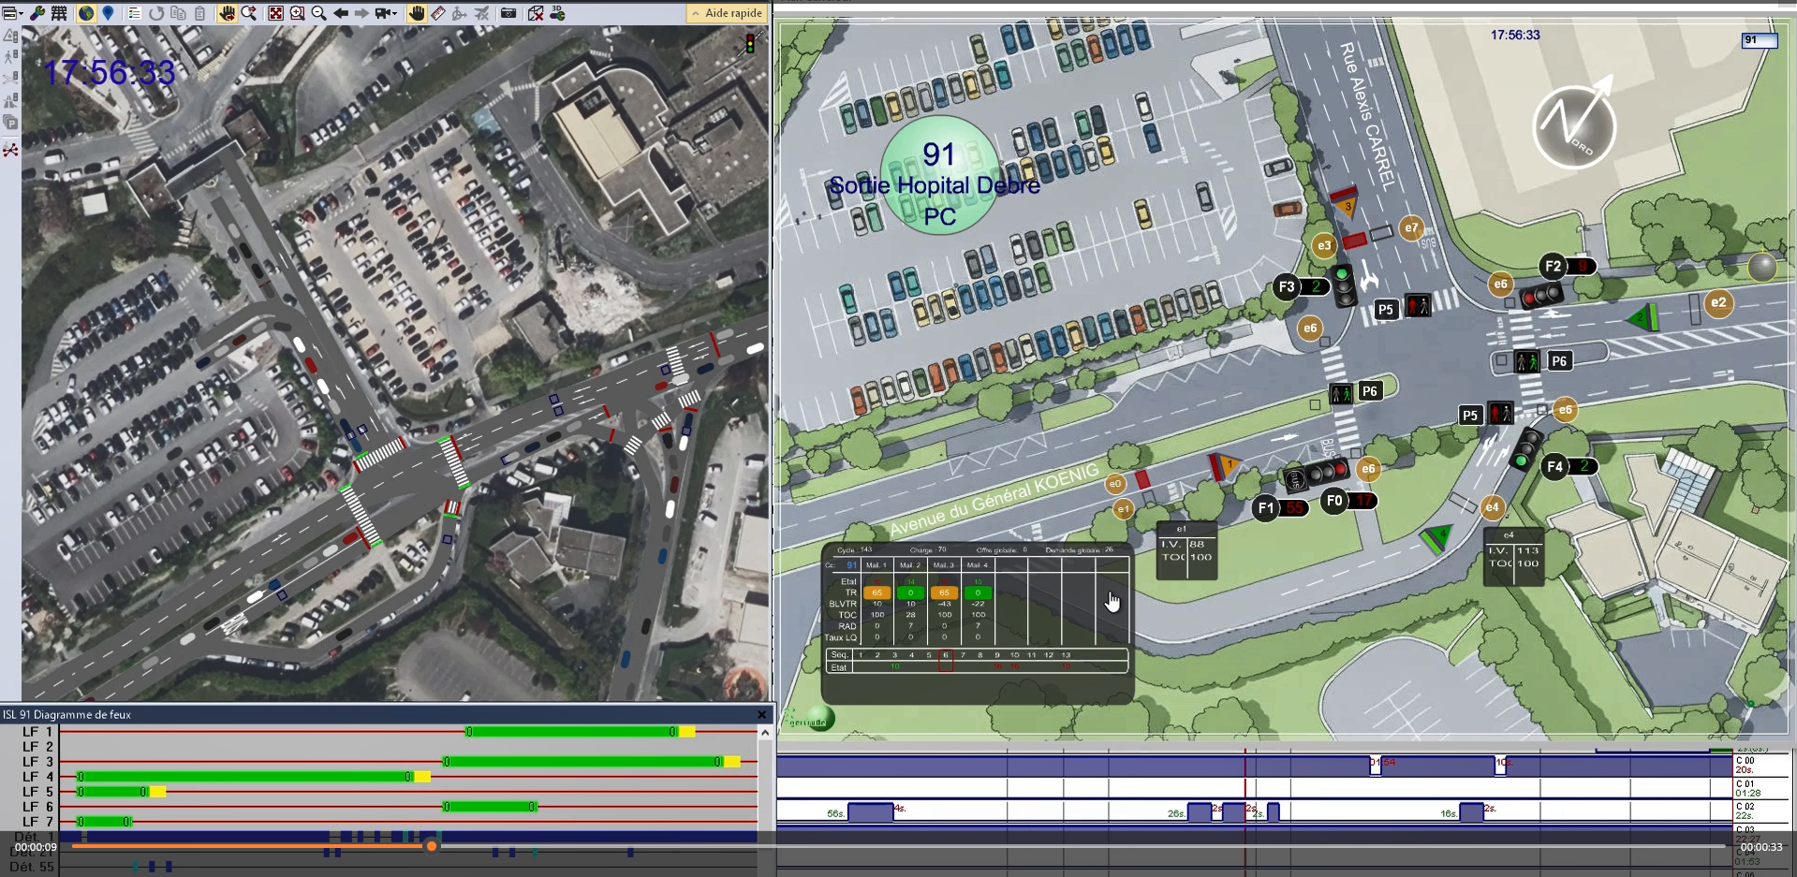
Task: Select sequence 6 in the Séq. row
Action: point(946,655)
